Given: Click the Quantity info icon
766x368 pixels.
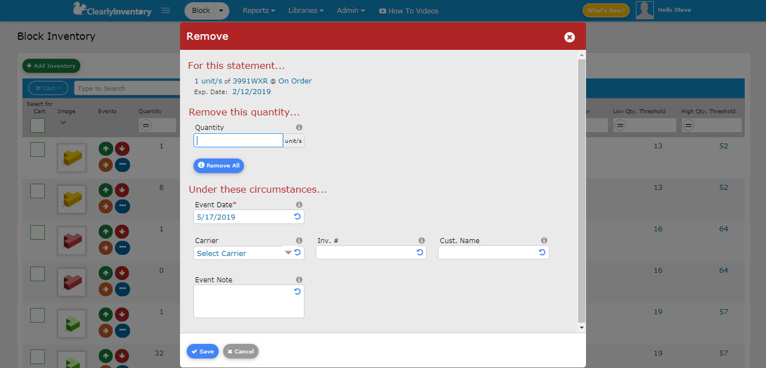Looking at the screenshot, I should [299, 128].
